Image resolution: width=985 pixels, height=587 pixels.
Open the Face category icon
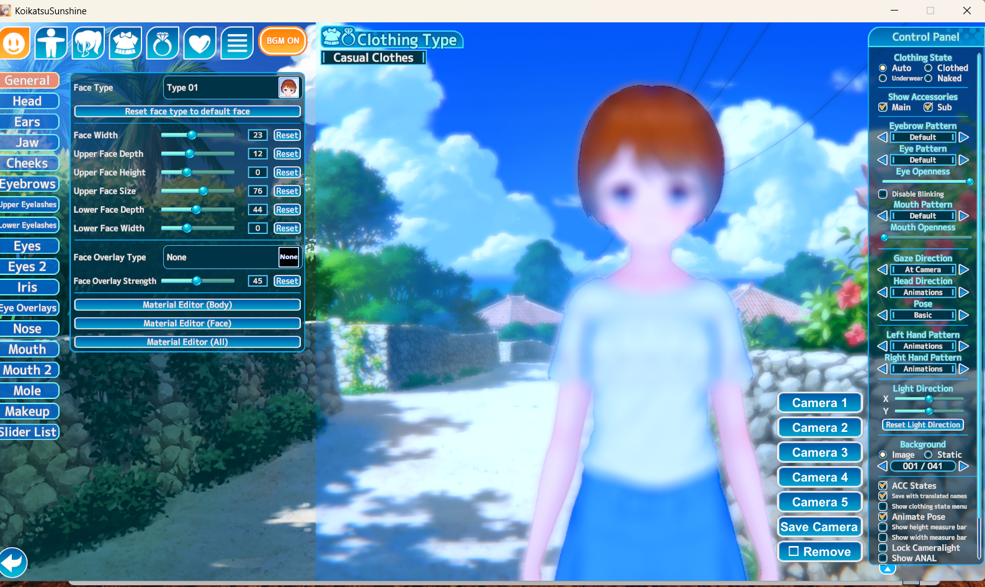[x=14, y=43]
